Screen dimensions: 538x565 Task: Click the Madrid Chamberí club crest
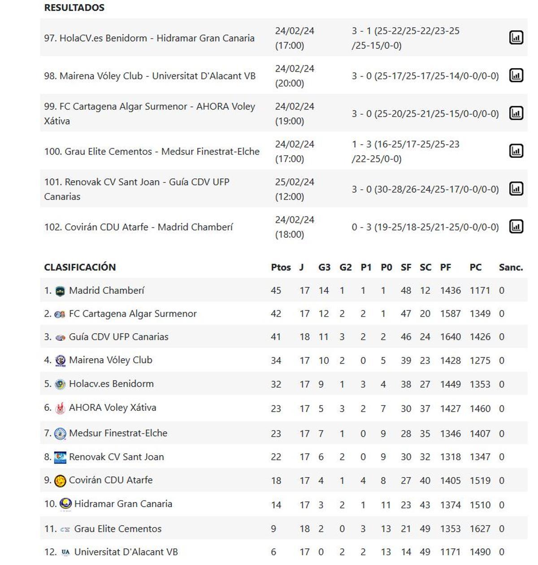click(60, 290)
